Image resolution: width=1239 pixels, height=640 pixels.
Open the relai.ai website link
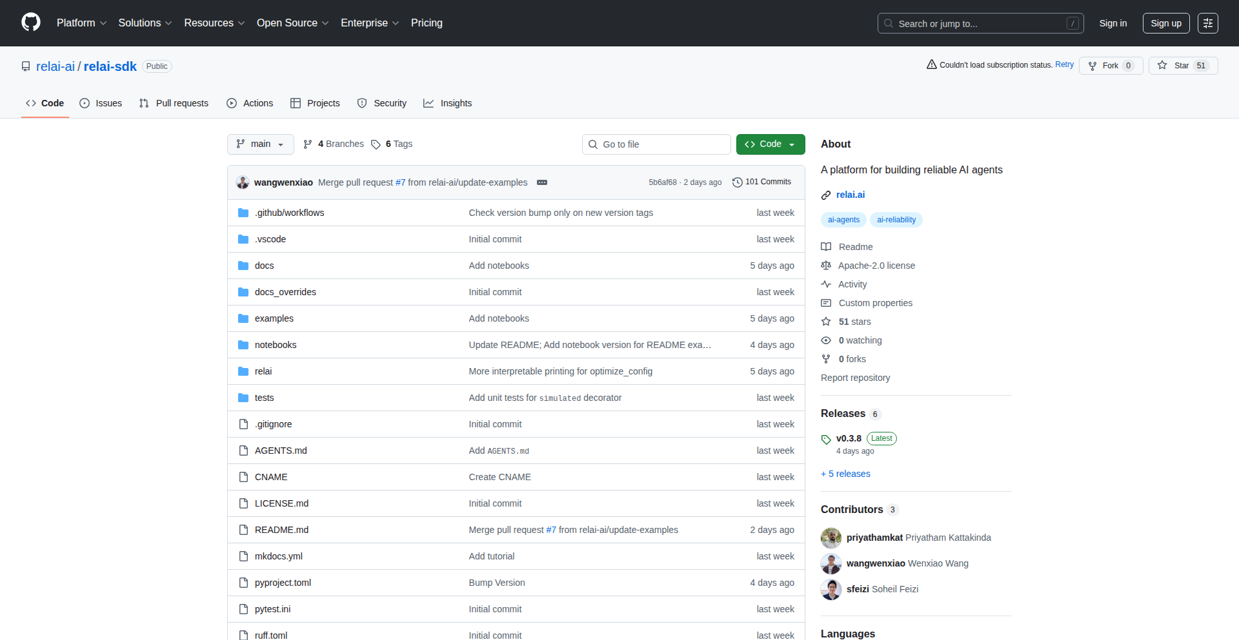[850, 195]
